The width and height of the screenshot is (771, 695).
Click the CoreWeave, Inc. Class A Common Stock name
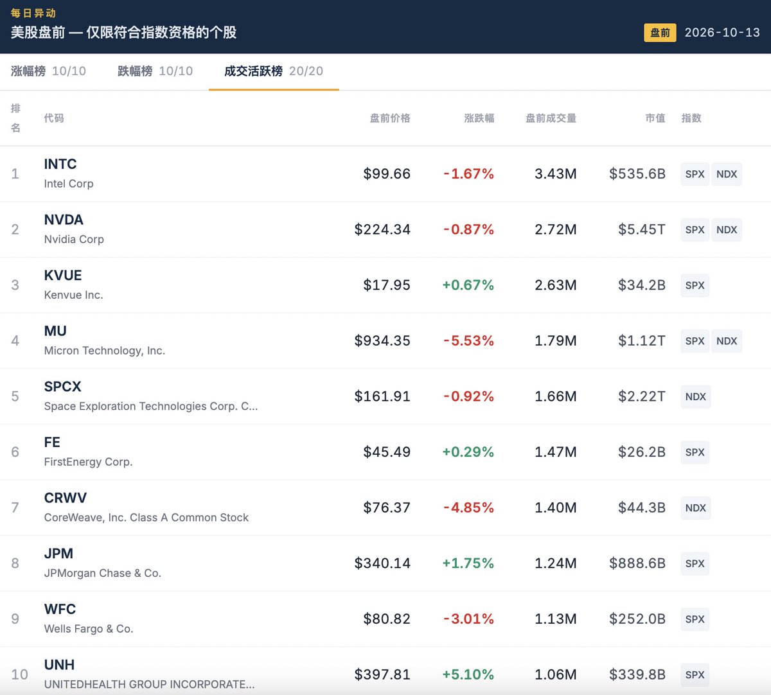click(x=146, y=518)
